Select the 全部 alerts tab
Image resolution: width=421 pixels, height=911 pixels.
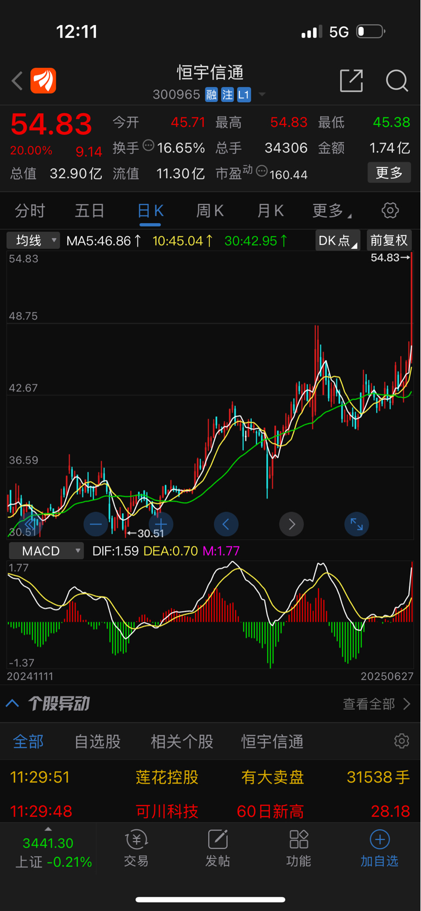click(x=28, y=742)
